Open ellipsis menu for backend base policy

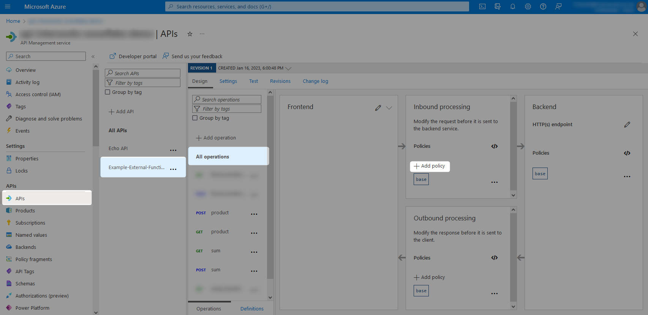pos(627,177)
